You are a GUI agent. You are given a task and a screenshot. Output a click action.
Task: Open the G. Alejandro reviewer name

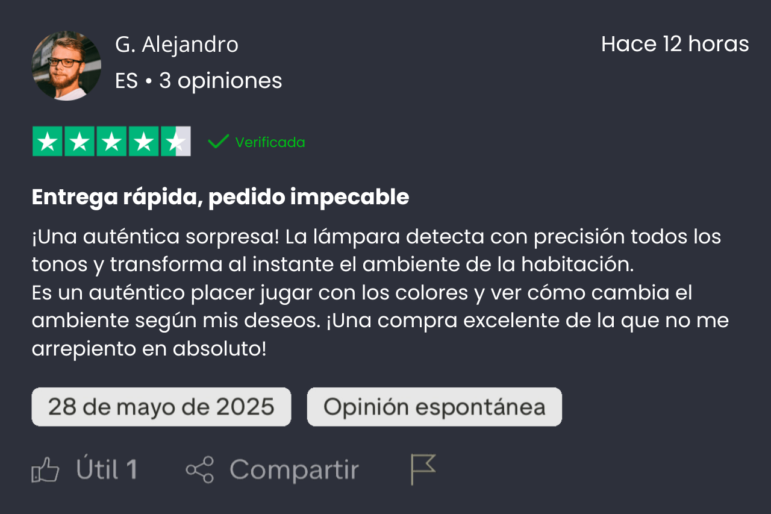point(176,45)
